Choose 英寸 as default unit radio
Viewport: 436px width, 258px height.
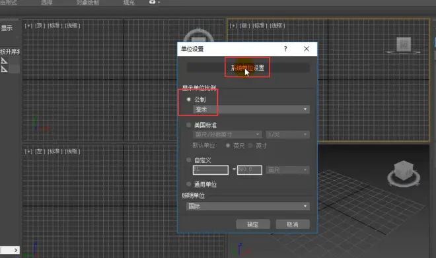[250, 146]
